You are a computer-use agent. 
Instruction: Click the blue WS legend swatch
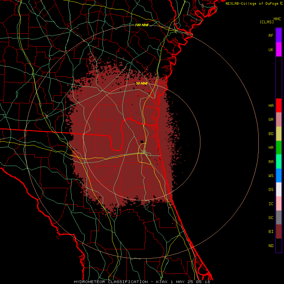[x=279, y=175]
